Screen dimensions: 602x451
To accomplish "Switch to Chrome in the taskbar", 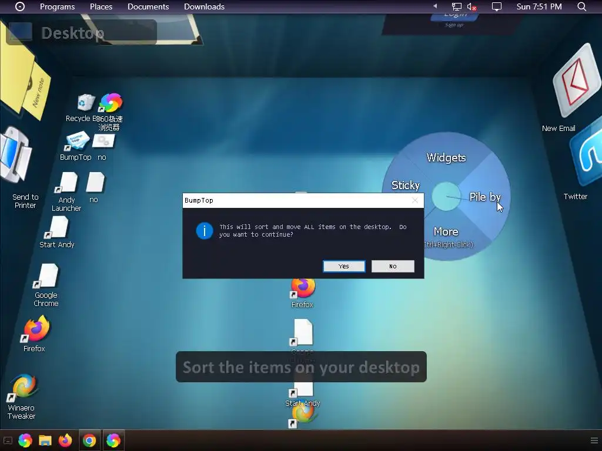I will tap(89, 440).
